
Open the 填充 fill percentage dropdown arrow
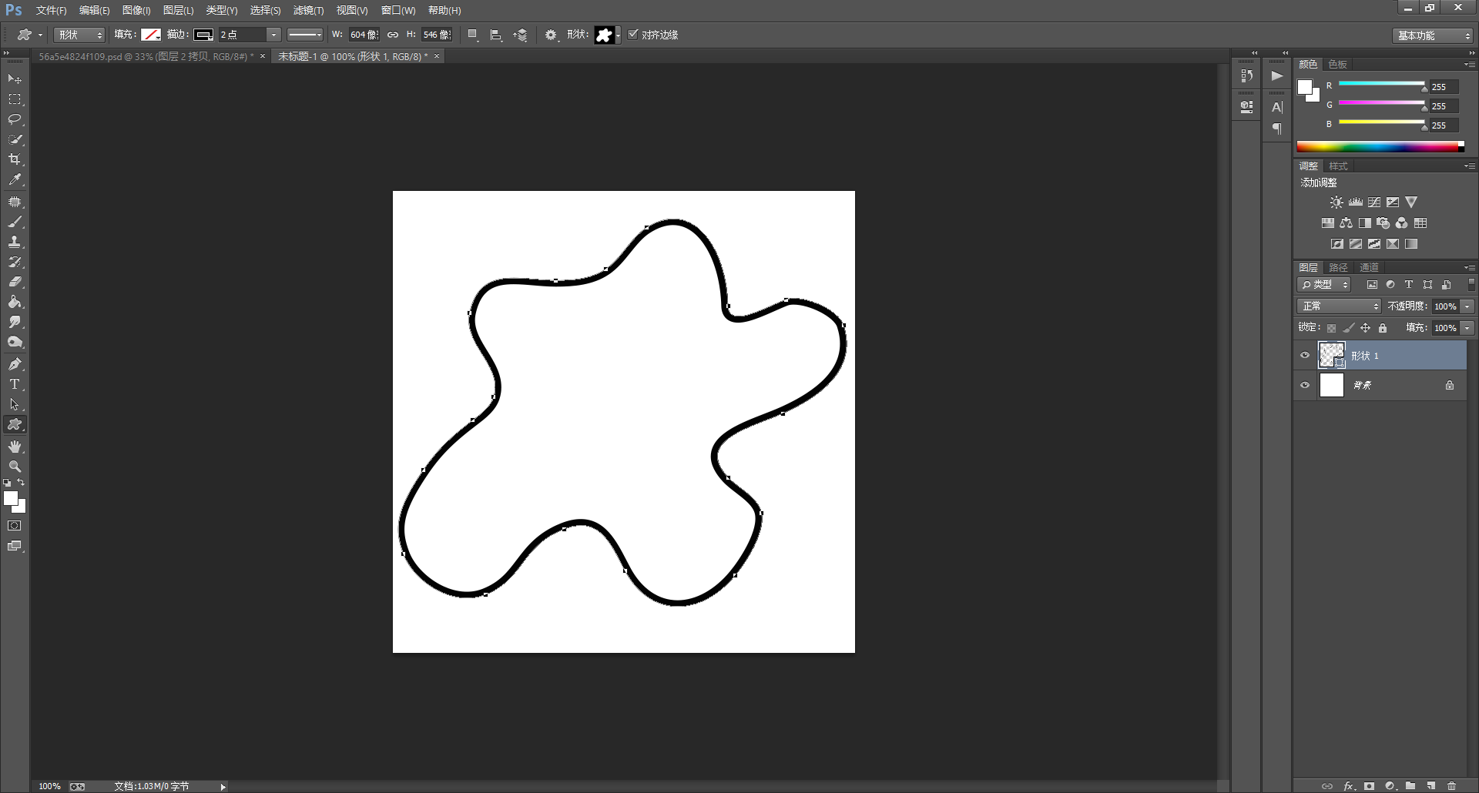[x=1467, y=328]
